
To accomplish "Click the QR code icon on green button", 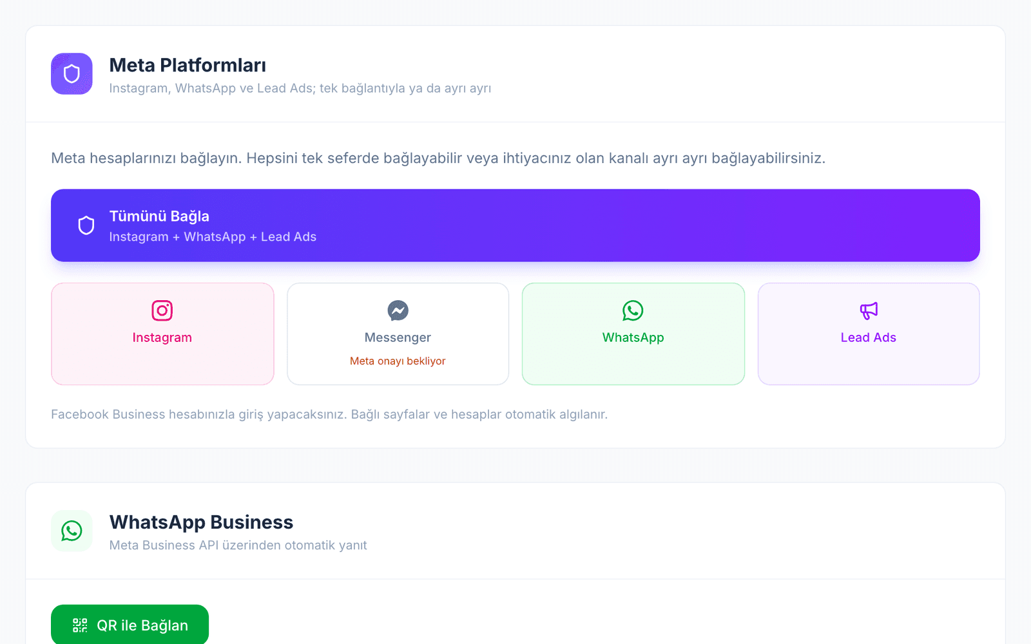I will [80, 625].
